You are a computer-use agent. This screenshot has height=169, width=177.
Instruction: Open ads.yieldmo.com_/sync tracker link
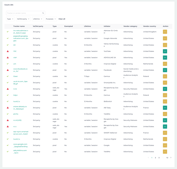click(20, 151)
